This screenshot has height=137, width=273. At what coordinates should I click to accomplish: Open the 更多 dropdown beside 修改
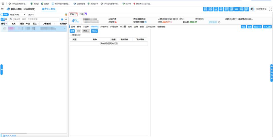click(x=86, y=31)
